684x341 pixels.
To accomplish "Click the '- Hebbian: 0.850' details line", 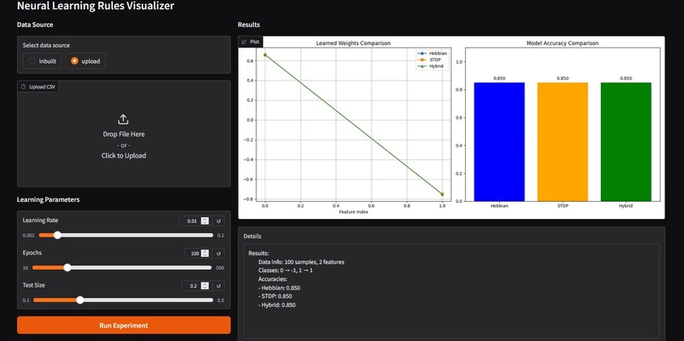I will point(279,288).
